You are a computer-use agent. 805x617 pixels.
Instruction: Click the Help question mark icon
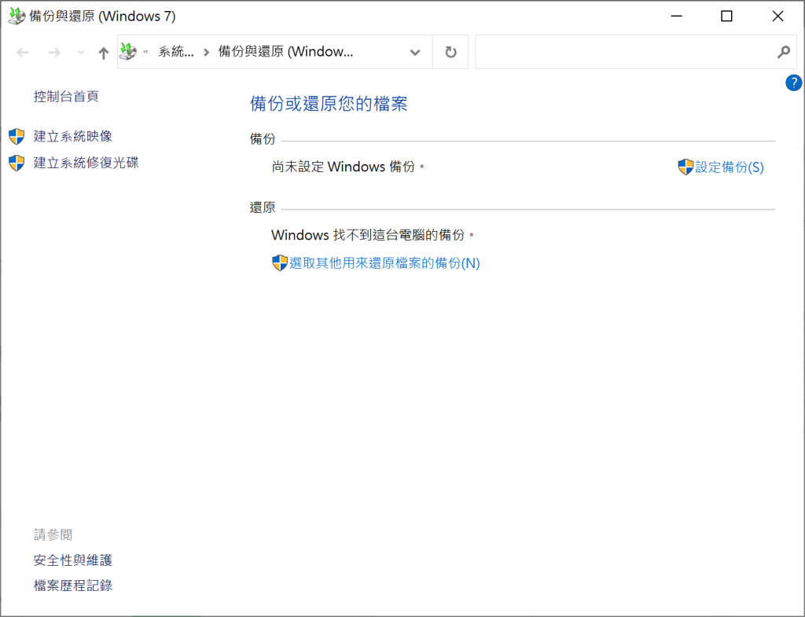tap(793, 83)
